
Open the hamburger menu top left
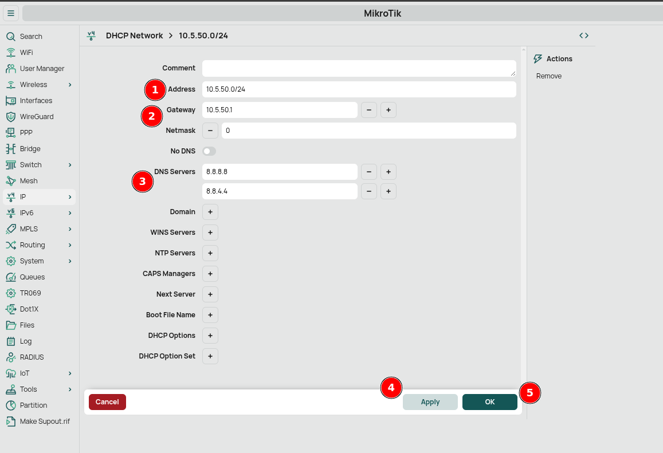click(11, 13)
